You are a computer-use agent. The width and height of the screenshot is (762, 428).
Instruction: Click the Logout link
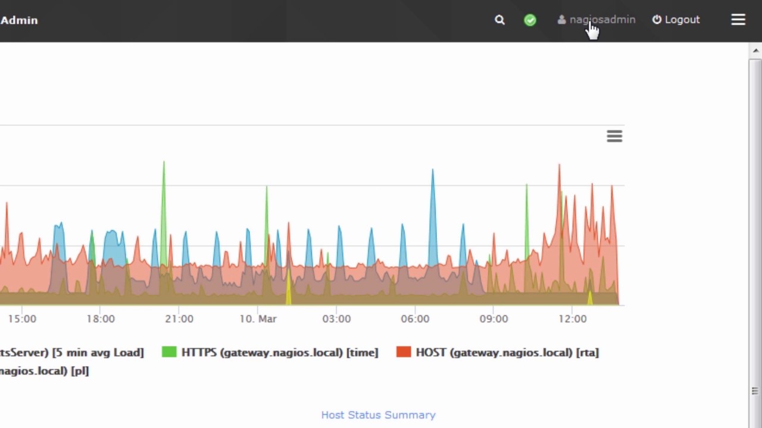pyautogui.click(x=676, y=20)
